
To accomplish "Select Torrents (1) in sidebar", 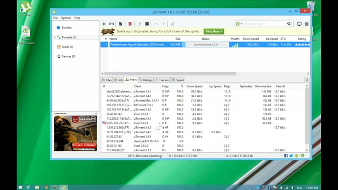I will pos(69,37).
